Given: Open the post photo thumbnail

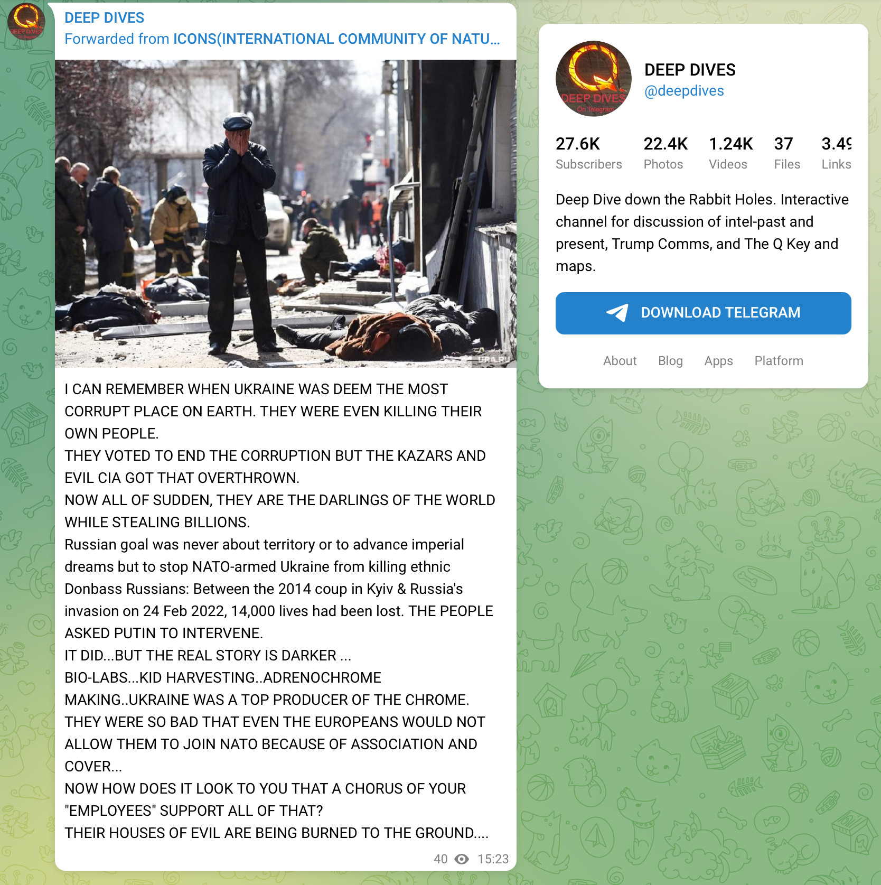Looking at the screenshot, I should coord(286,213).
